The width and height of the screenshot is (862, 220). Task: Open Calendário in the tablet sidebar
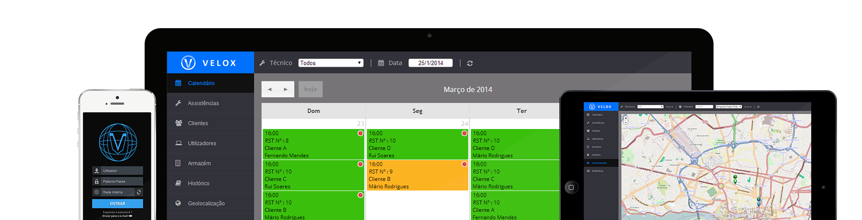pos(601,115)
